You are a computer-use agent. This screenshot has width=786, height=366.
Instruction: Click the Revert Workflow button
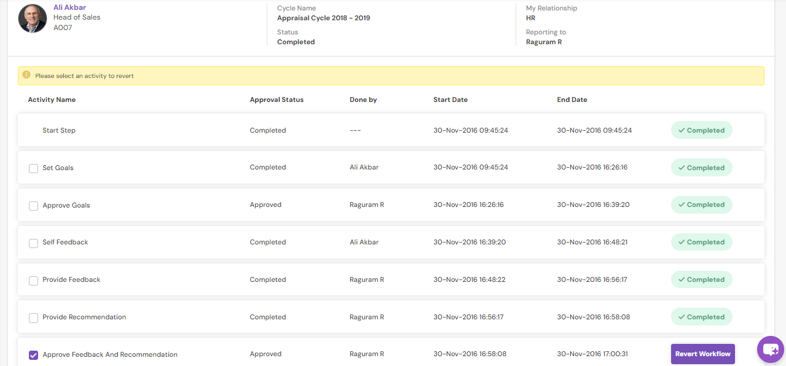click(x=702, y=354)
